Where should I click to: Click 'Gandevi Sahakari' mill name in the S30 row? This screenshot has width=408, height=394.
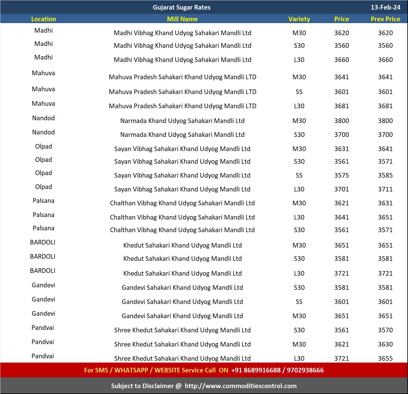[182, 288]
